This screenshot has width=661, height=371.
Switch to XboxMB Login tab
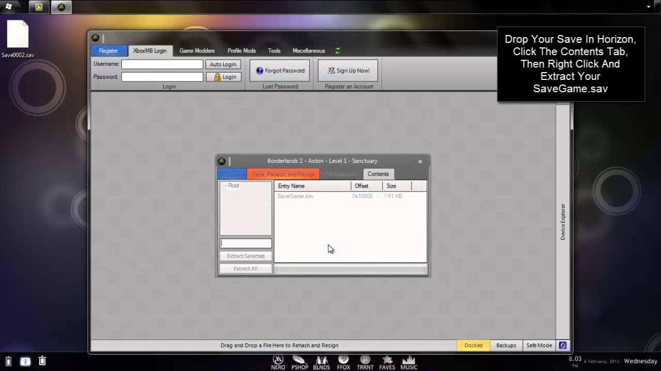click(x=150, y=50)
